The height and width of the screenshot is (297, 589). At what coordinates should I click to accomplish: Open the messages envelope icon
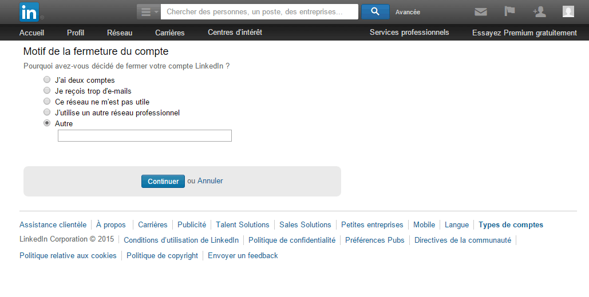481,12
